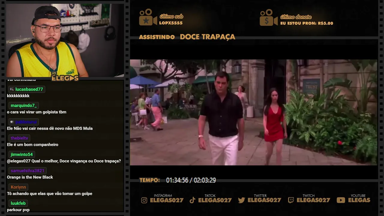Open the ELEGAS027 Twitch handle
The height and width of the screenshot is (216, 384).
(313, 200)
